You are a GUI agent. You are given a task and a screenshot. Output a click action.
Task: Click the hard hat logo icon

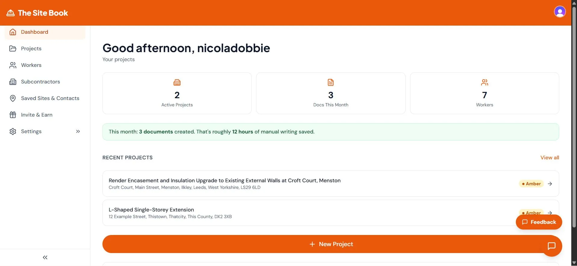coord(11,13)
